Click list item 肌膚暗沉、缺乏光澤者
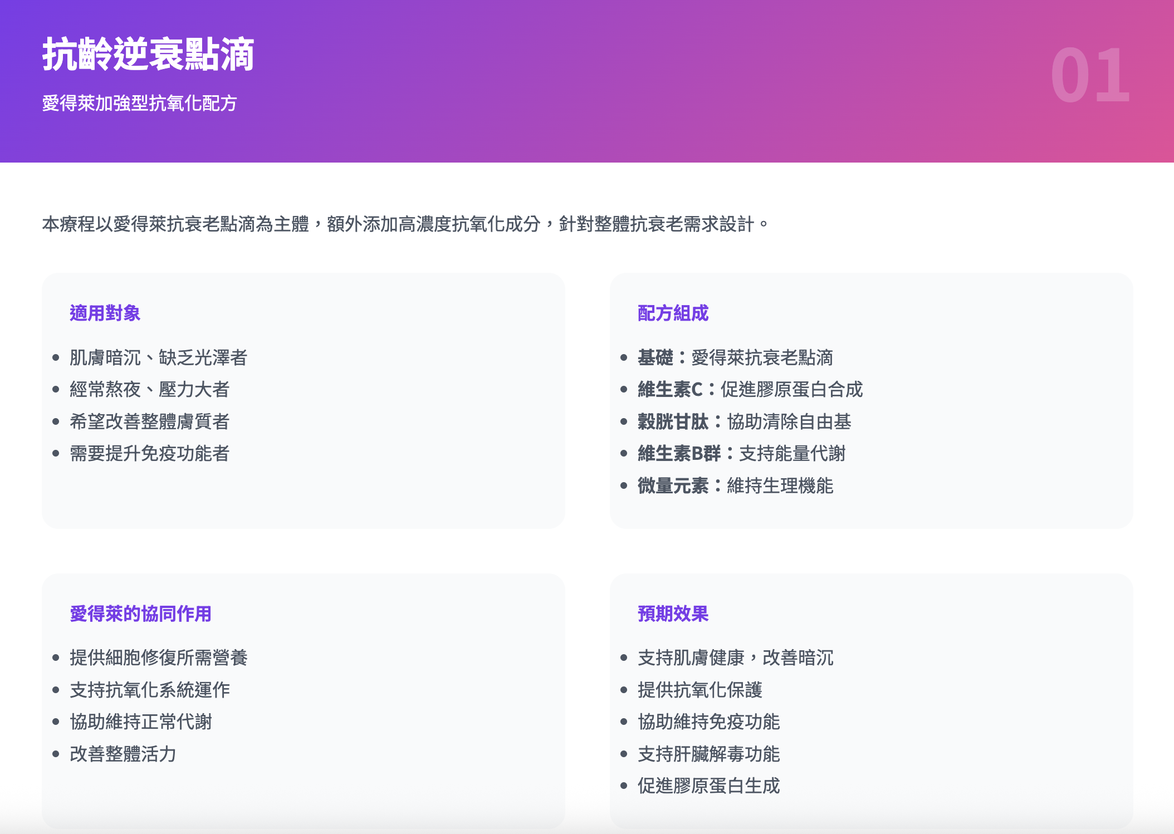The image size is (1174, 834). coord(158,357)
